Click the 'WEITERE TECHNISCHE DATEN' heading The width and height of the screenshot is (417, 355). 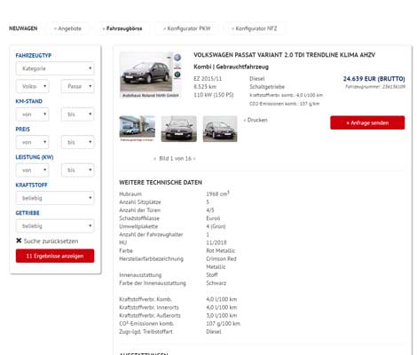point(161,183)
